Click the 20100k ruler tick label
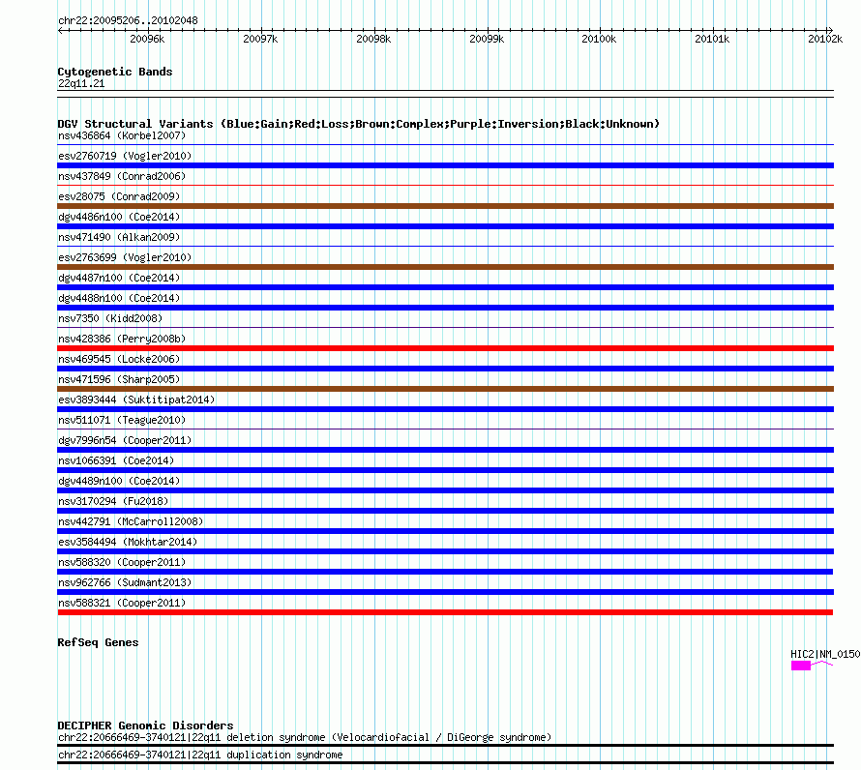This screenshot has width=861, height=770. tap(599, 39)
